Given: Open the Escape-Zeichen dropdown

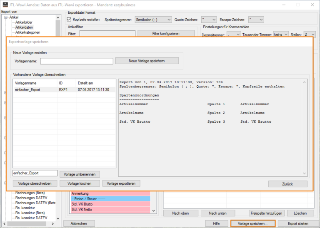Looking at the screenshot, I should (255, 20).
